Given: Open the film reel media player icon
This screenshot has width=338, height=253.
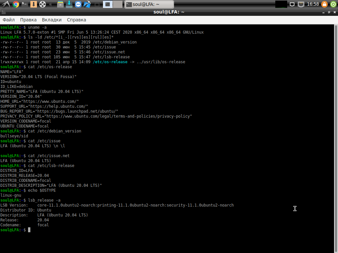Looking at the screenshot, I should (x=43, y=4).
